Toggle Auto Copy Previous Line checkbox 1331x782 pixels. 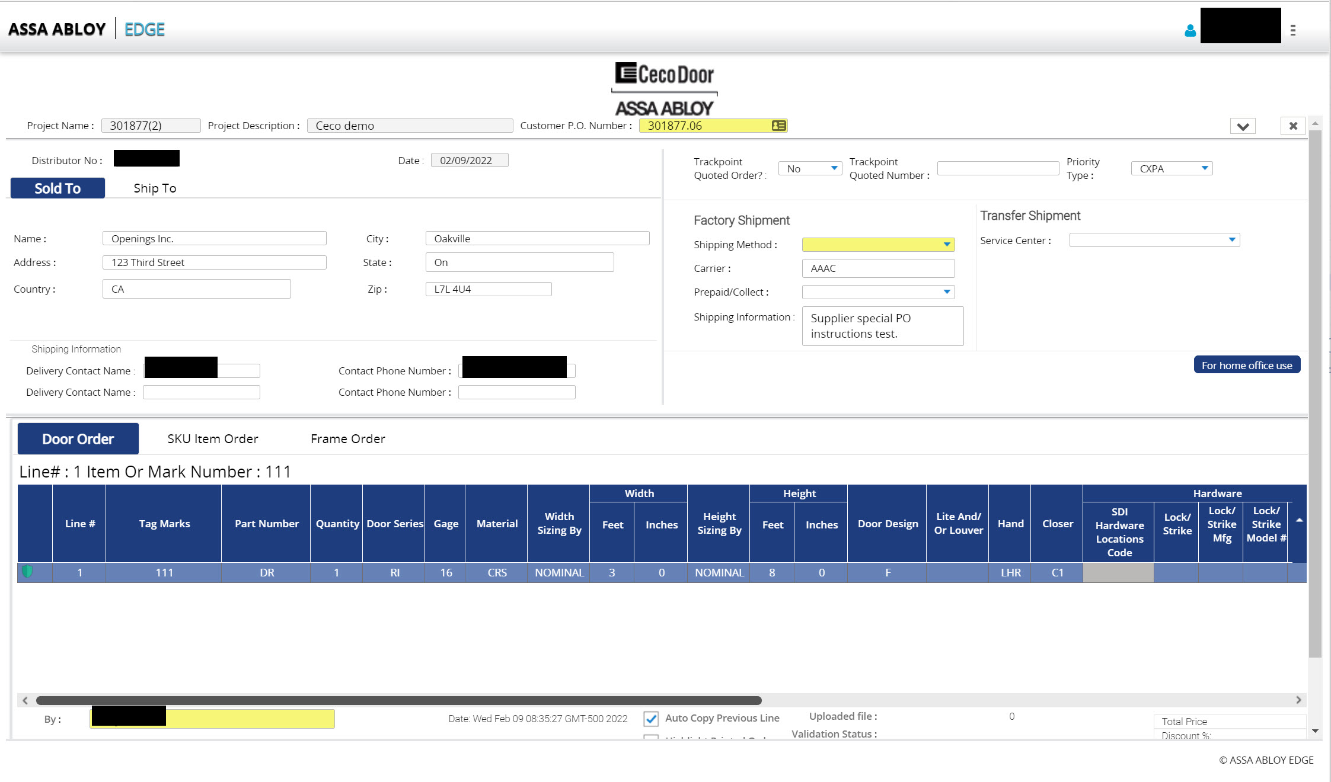(651, 719)
